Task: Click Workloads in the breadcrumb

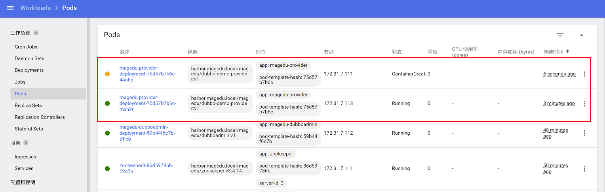Action: [35, 8]
